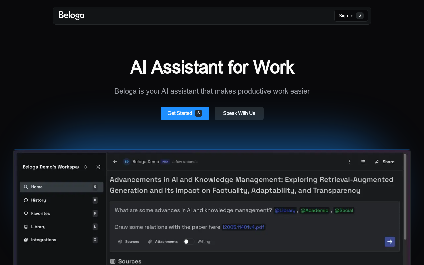Click the Advancements in AI thread title

tap(251, 185)
